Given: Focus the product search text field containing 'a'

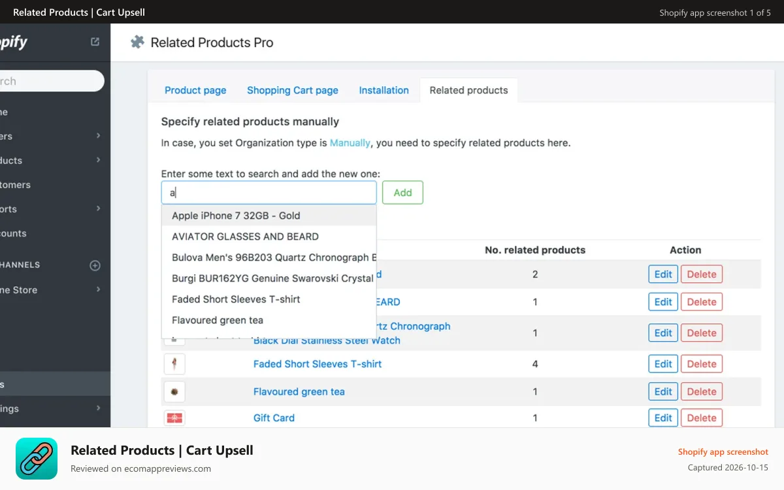Looking at the screenshot, I should pyautogui.click(x=269, y=193).
